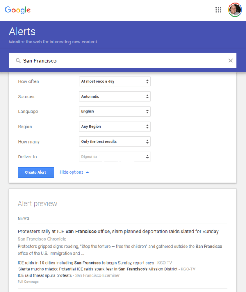The image size is (246, 292).
Task: Open the Language dropdown set to English
Action: tap(115, 112)
